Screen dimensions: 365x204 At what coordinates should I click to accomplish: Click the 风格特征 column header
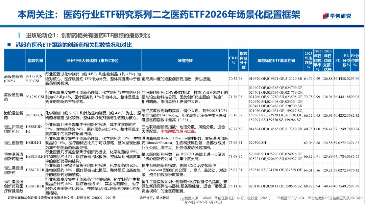185,61
